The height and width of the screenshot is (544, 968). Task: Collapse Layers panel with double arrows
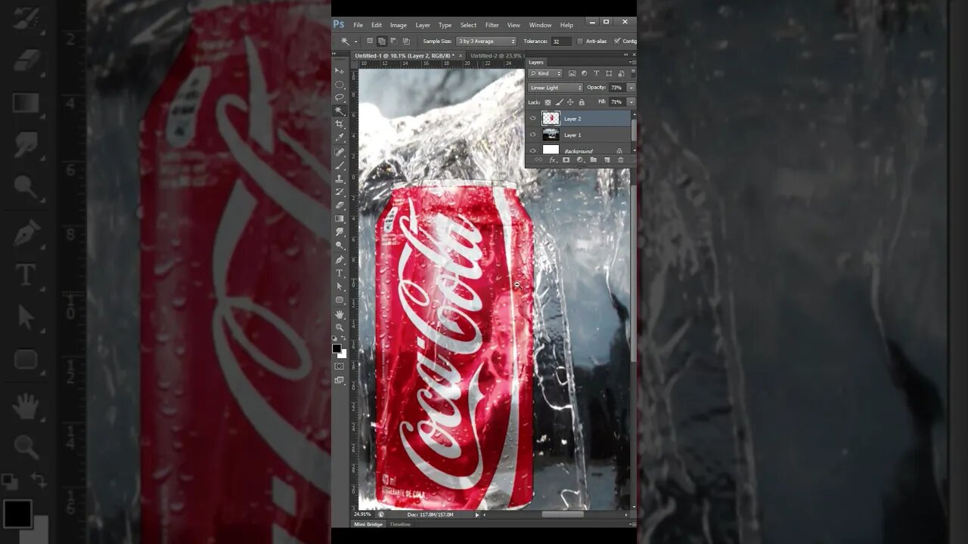click(x=626, y=54)
